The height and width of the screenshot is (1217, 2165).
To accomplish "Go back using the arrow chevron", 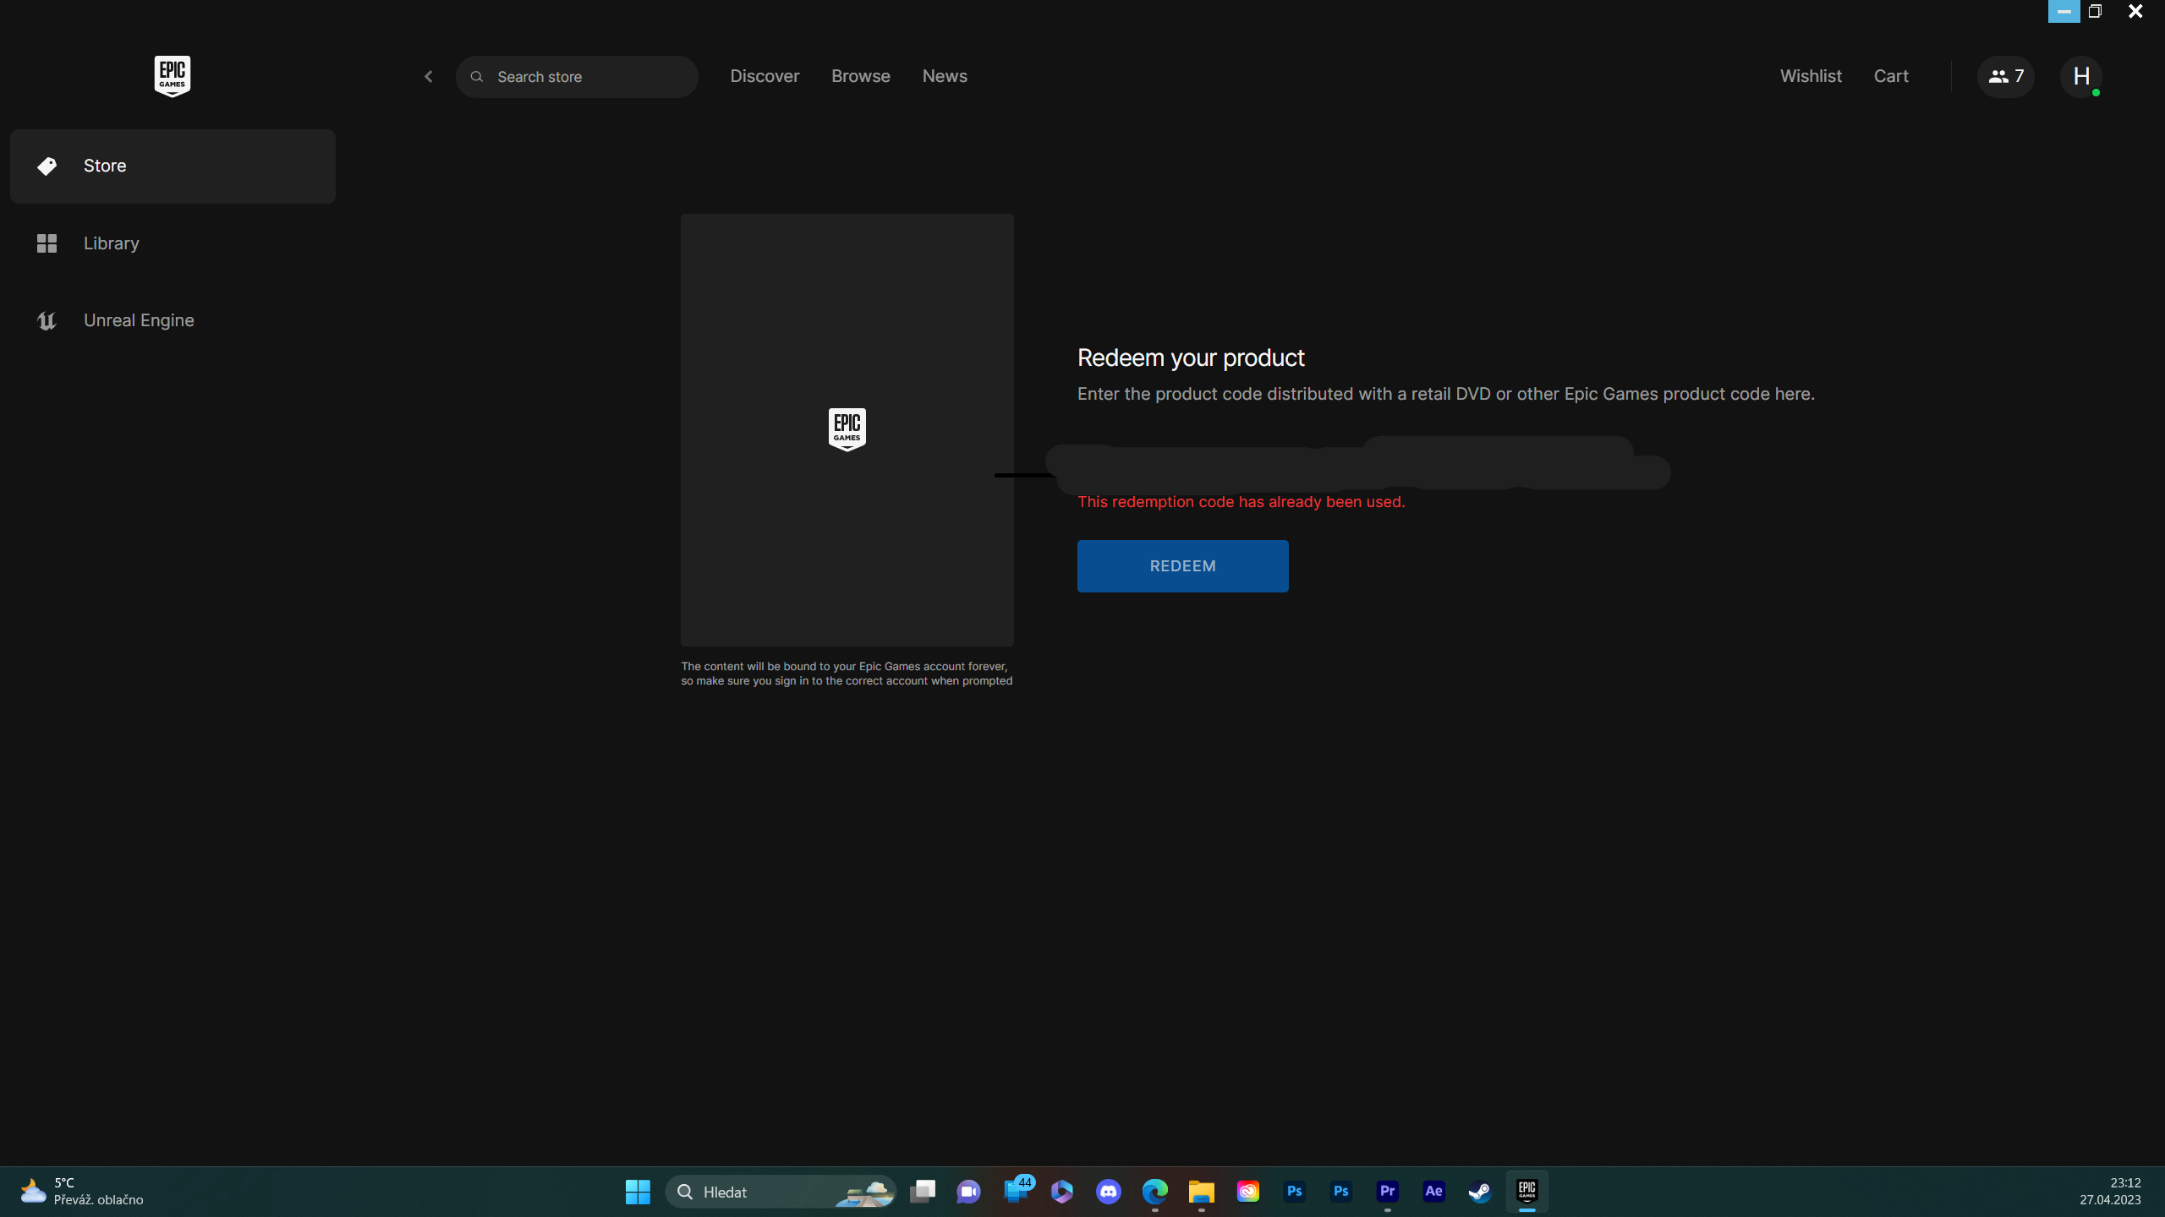I will click(429, 77).
